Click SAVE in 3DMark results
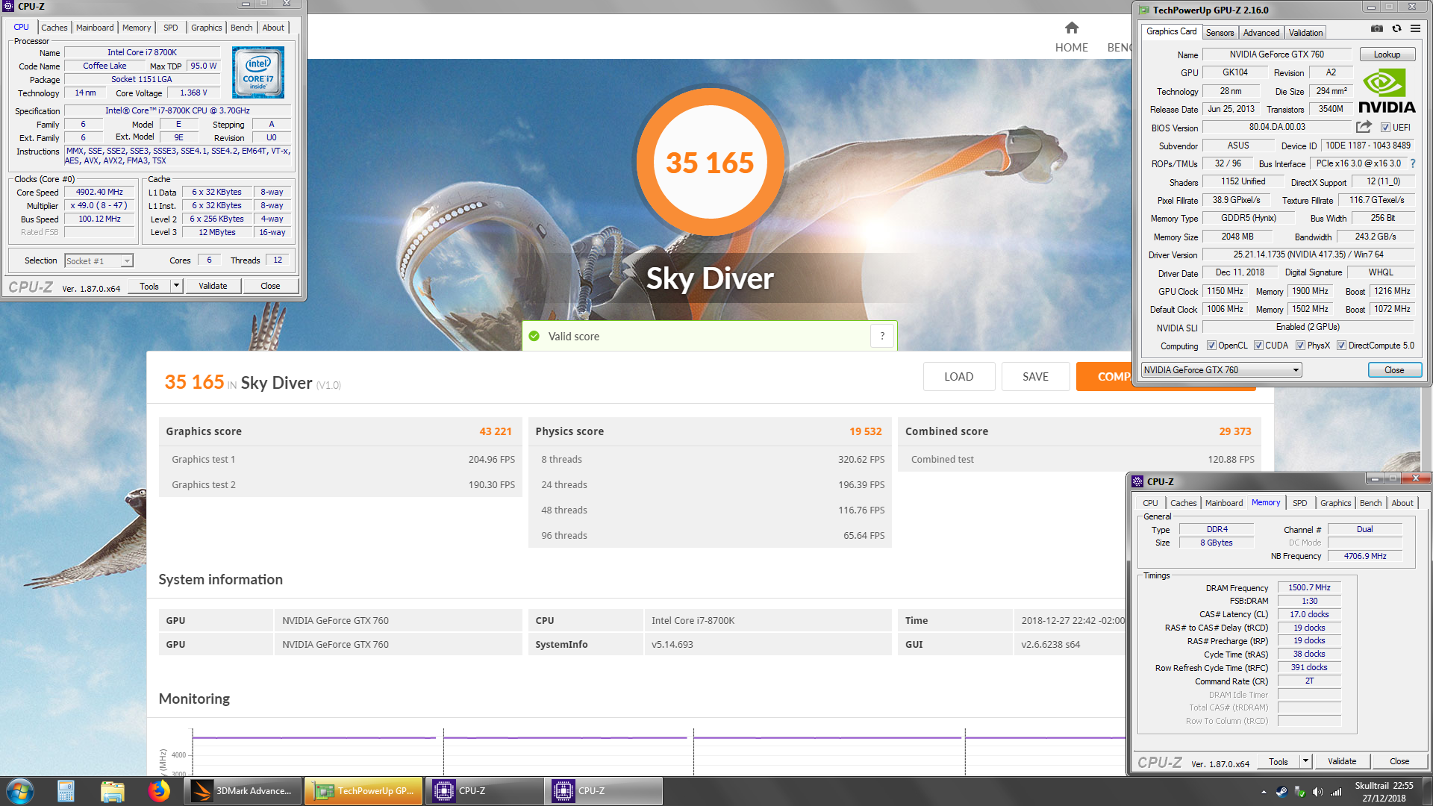 [x=1035, y=377]
